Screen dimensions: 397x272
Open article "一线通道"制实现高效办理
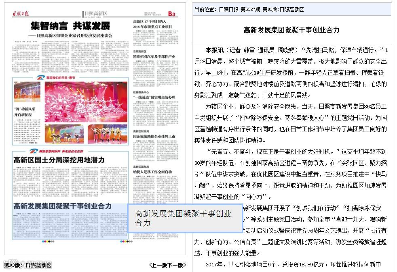click(154, 97)
